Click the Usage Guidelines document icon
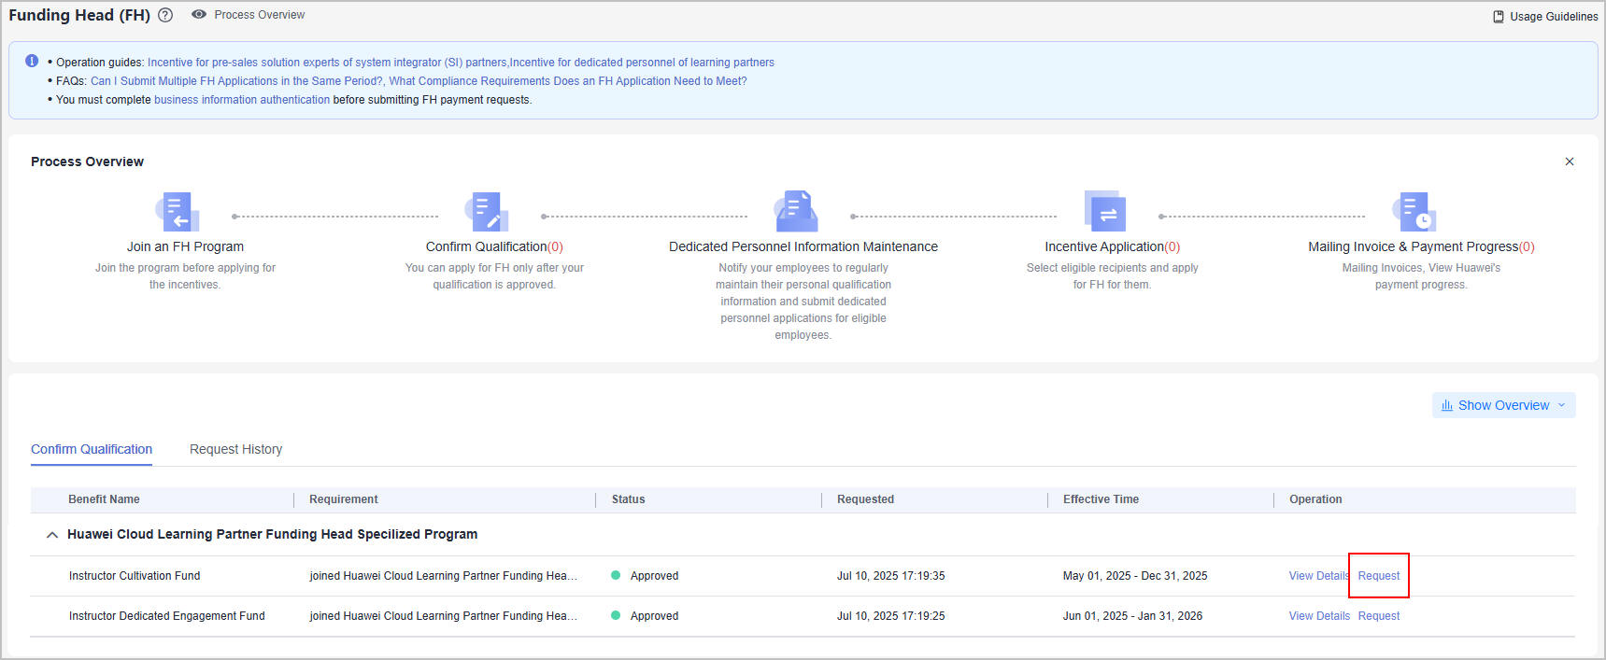This screenshot has width=1606, height=660. click(x=1499, y=17)
